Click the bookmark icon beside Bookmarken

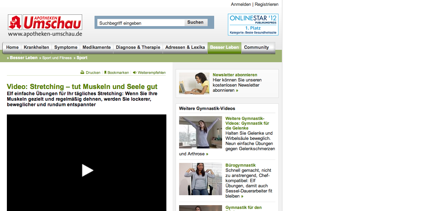(x=105, y=73)
